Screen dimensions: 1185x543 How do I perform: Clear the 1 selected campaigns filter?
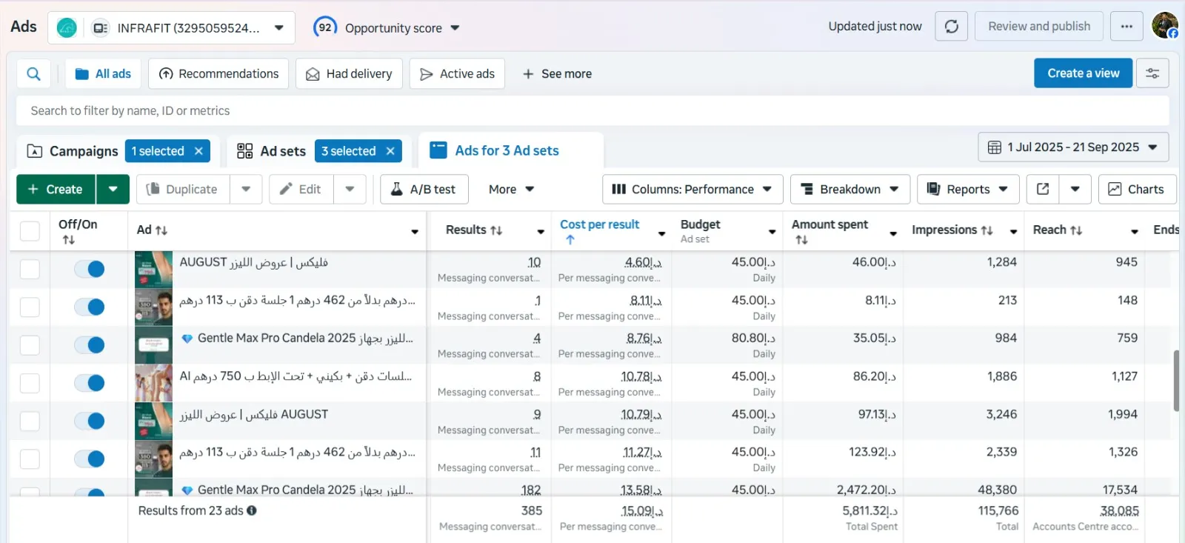pyautogui.click(x=198, y=151)
